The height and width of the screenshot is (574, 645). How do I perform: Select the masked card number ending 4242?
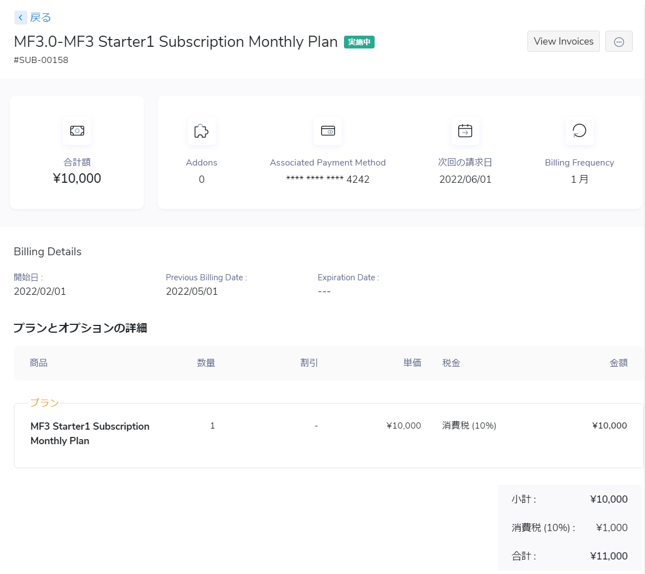coord(328,179)
